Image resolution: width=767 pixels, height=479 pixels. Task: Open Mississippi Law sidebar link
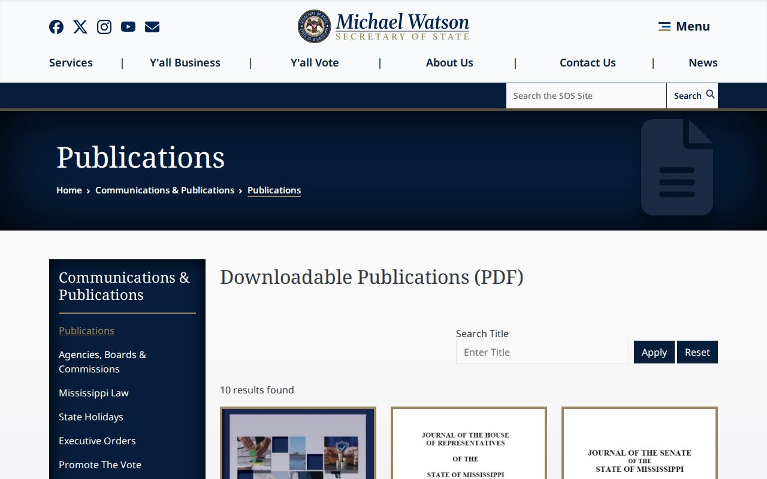93,393
